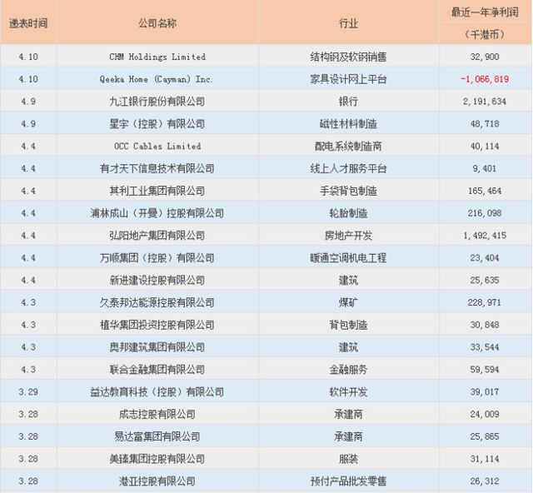533x493 pixels.
Task: Click the 手袋背包制造 industry cell
Action: [348, 191]
